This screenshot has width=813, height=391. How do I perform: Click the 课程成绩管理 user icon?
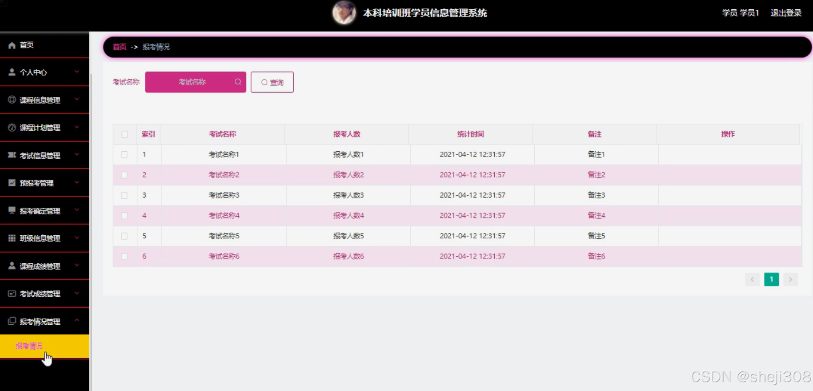click(x=12, y=266)
